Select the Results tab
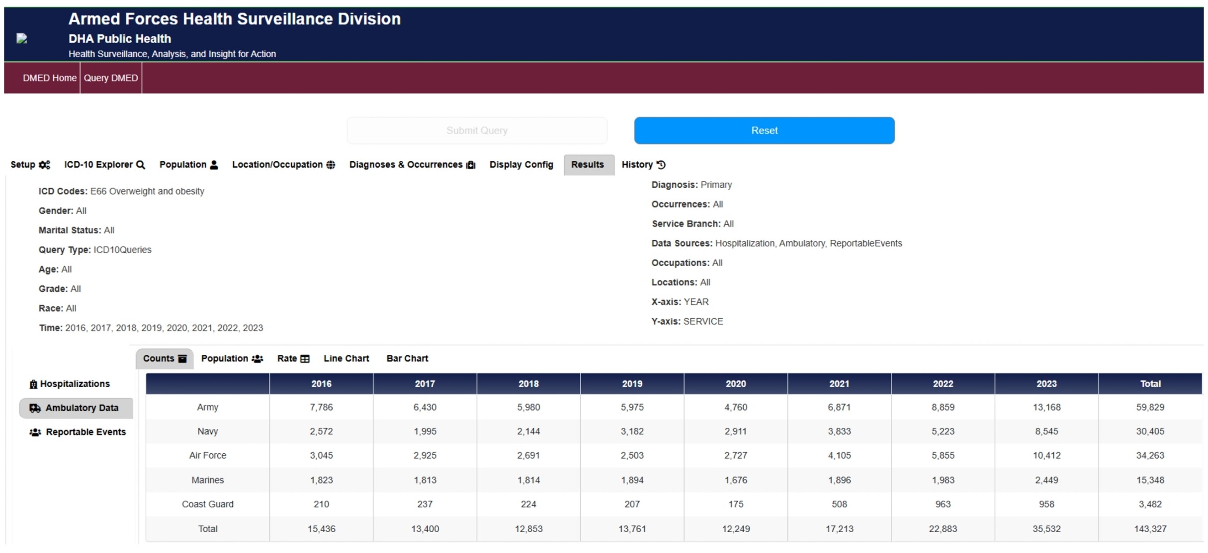Screen dimensions: 1208x553 tap(587, 165)
